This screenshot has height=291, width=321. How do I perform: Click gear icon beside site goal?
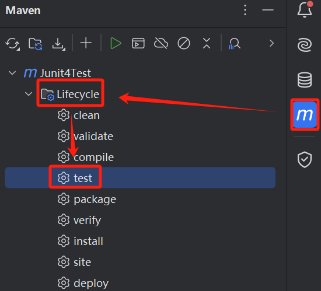coord(64,262)
